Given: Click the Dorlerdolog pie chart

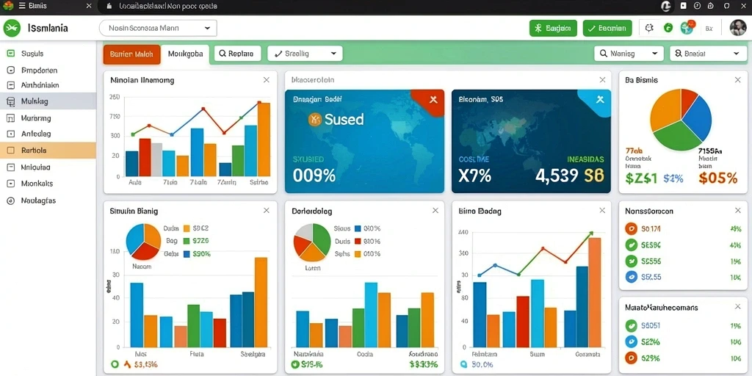Looking at the screenshot, I should click(312, 242).
